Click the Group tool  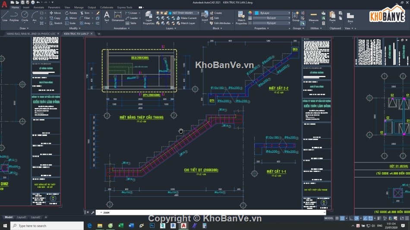[296, 16]
